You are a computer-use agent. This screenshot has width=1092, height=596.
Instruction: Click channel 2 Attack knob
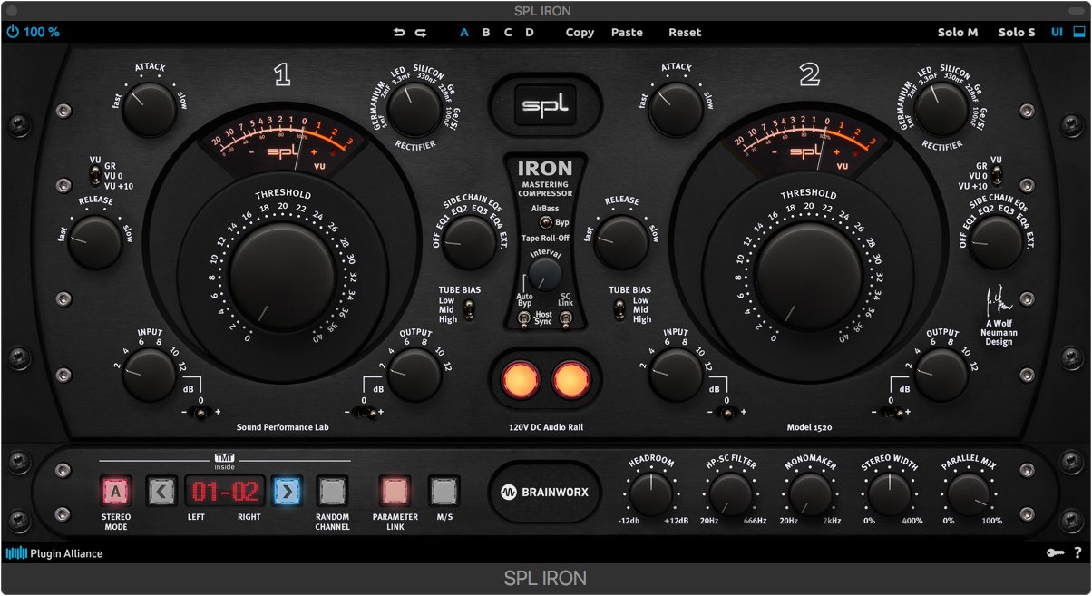pos(676,110)
